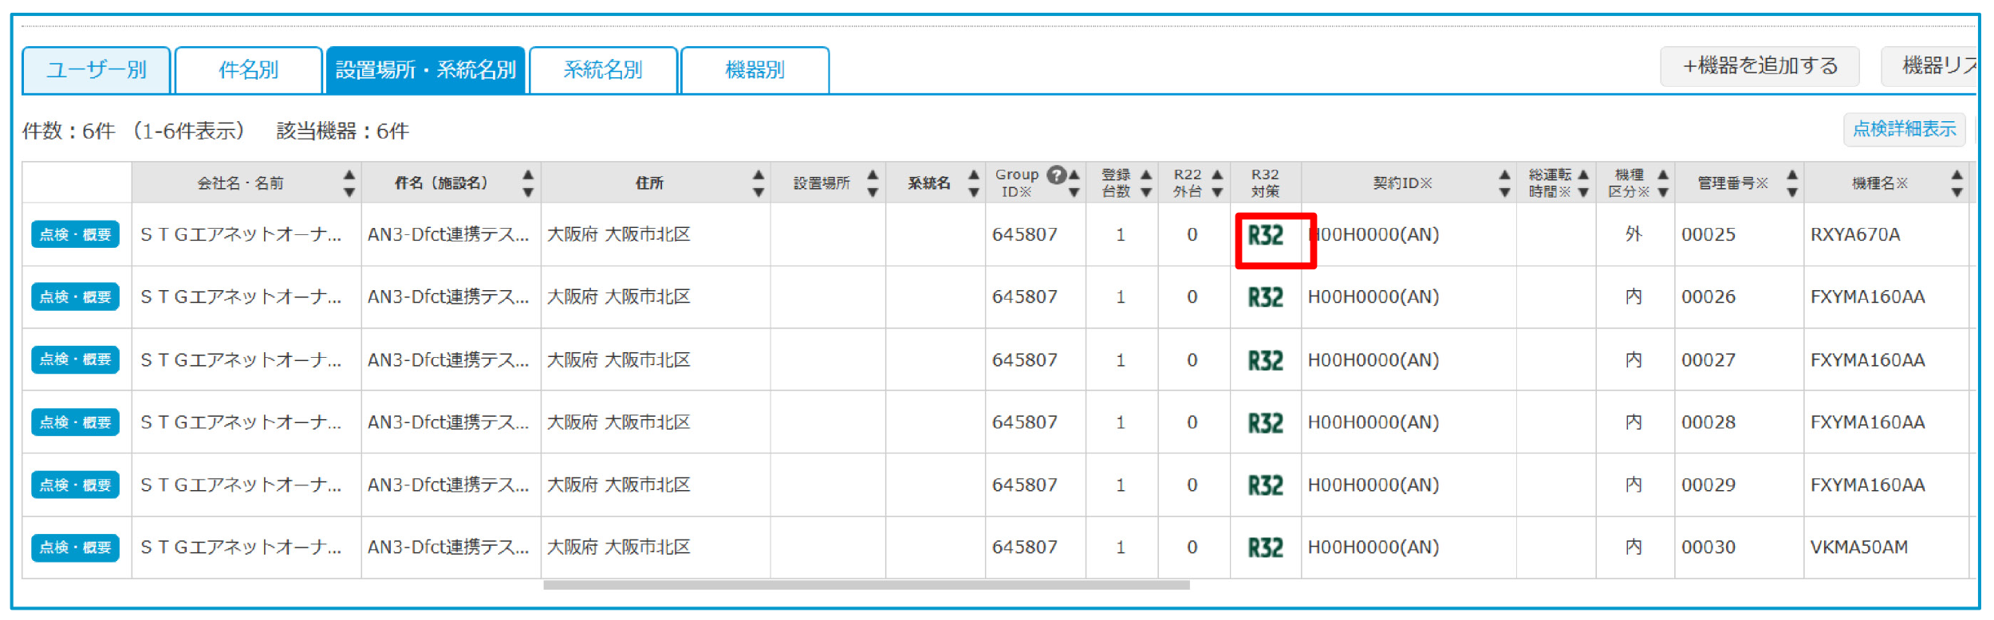Sort the 住所 column using its arrows
Image resolution: width=1994 pixels, height=620 pixels.
coord(758,183)
